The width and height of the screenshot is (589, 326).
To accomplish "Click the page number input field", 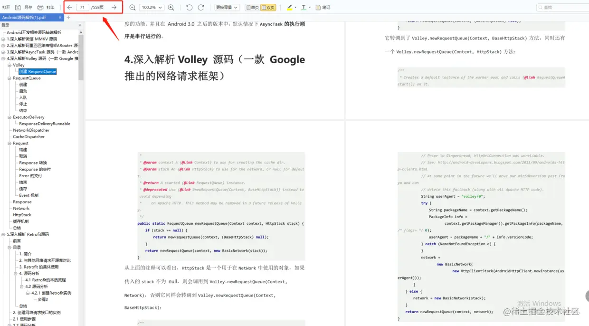I will [x=83, y=7].
